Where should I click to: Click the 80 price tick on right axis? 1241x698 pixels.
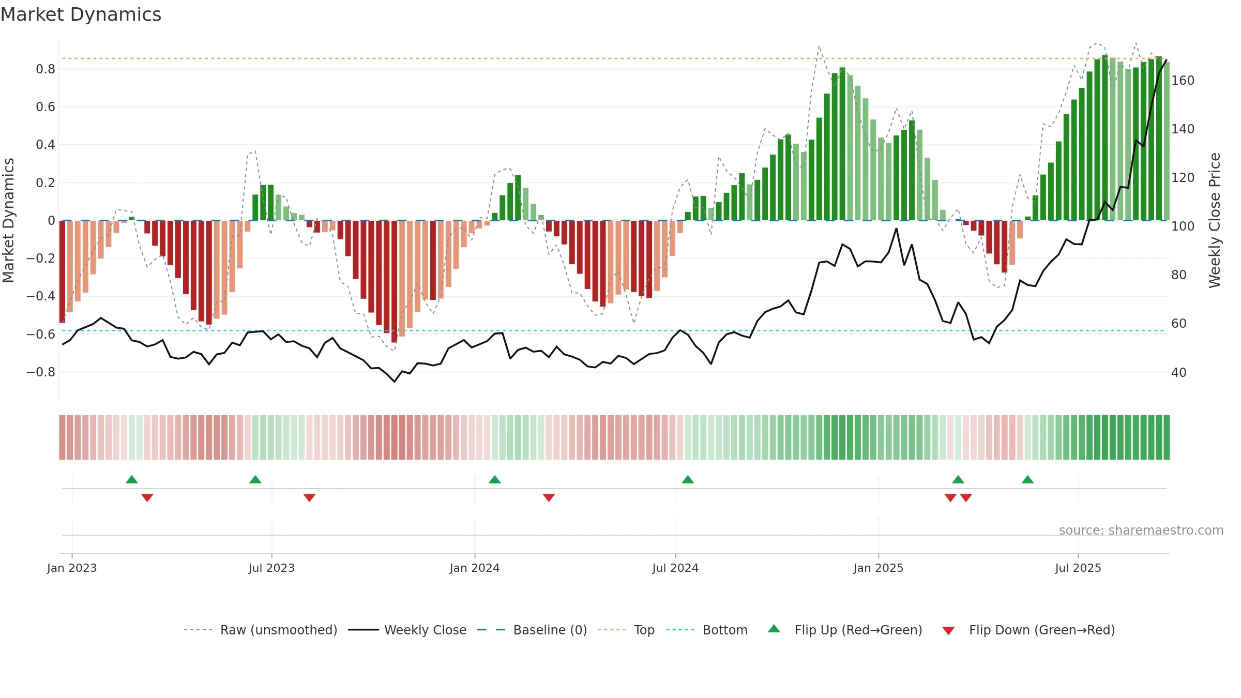[1179, 275]
